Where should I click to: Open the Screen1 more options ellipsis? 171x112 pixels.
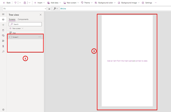pos(40,37)
